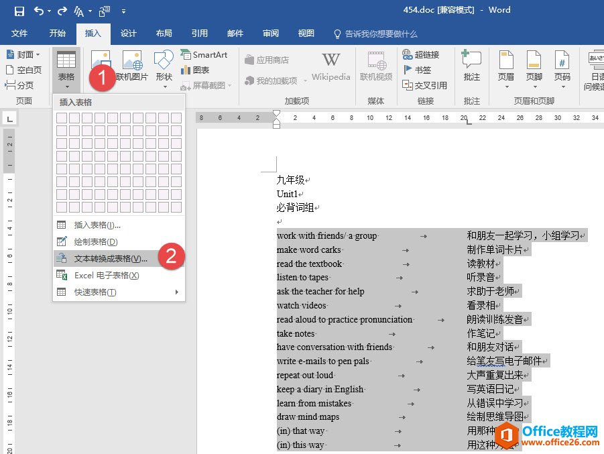The image size is (604, 454).
Task: Open the 形状 shapes dropdown
Action: pos(164,67)
